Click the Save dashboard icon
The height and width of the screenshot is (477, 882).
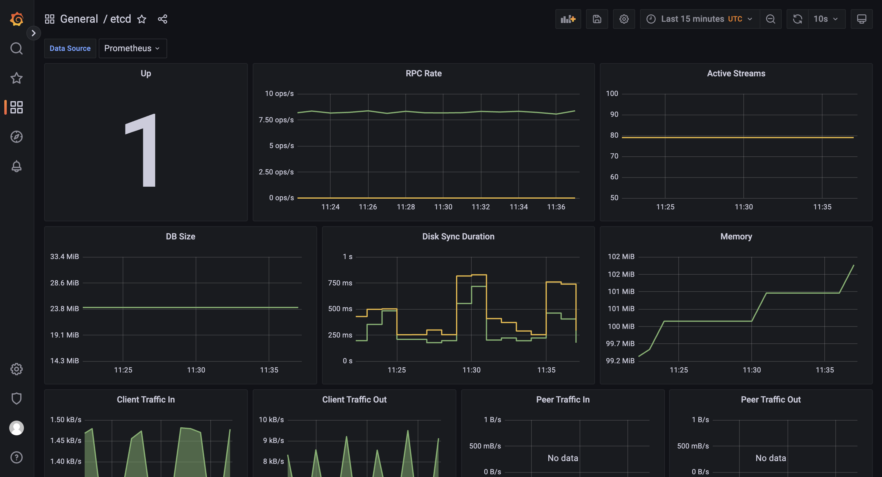(x=597, y=19)
